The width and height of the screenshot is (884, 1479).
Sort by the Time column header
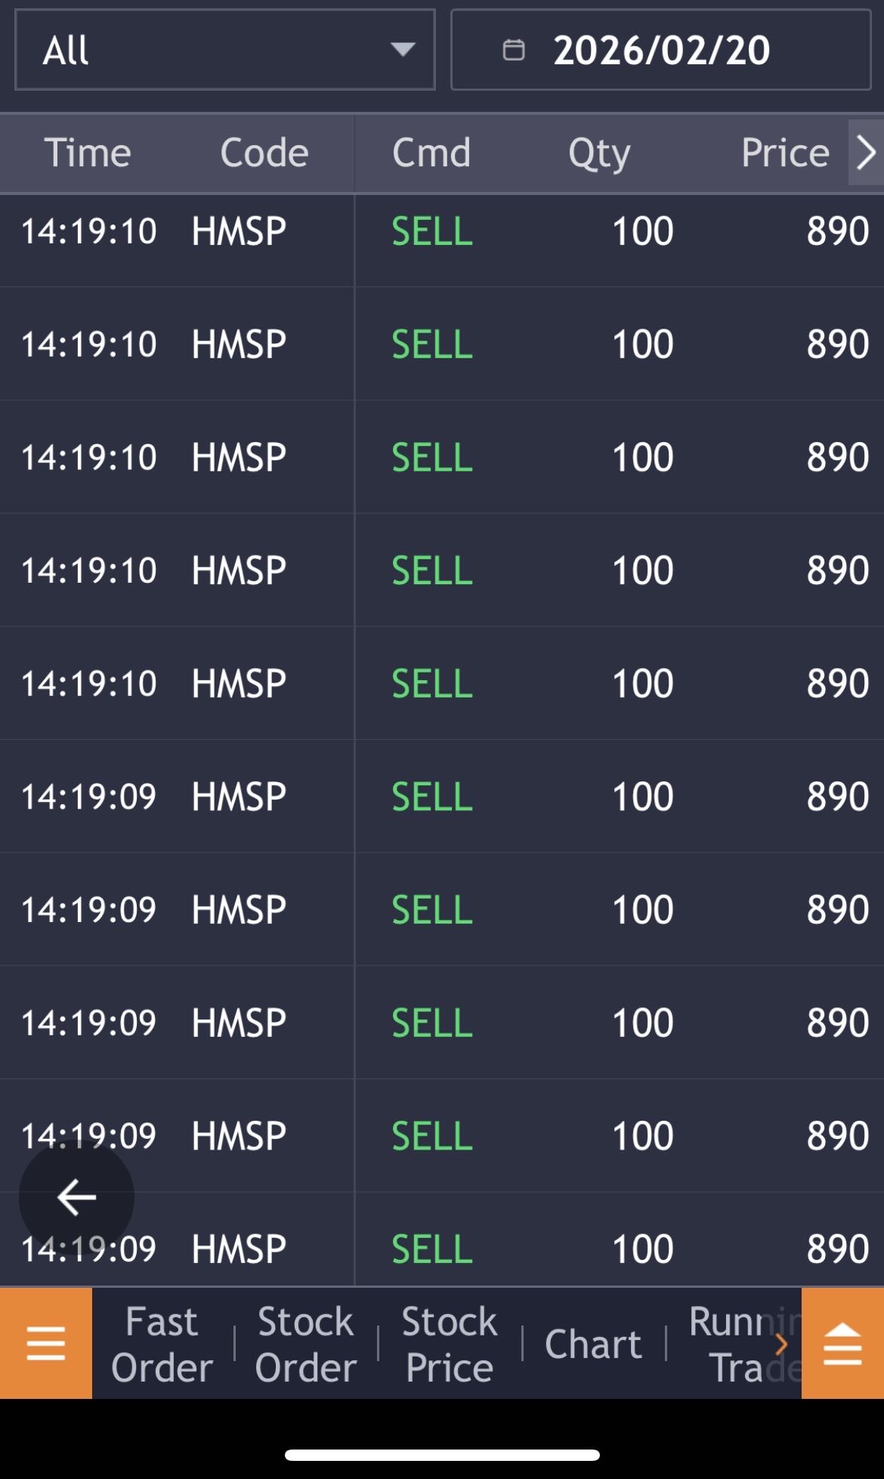(x=88, y=153)
